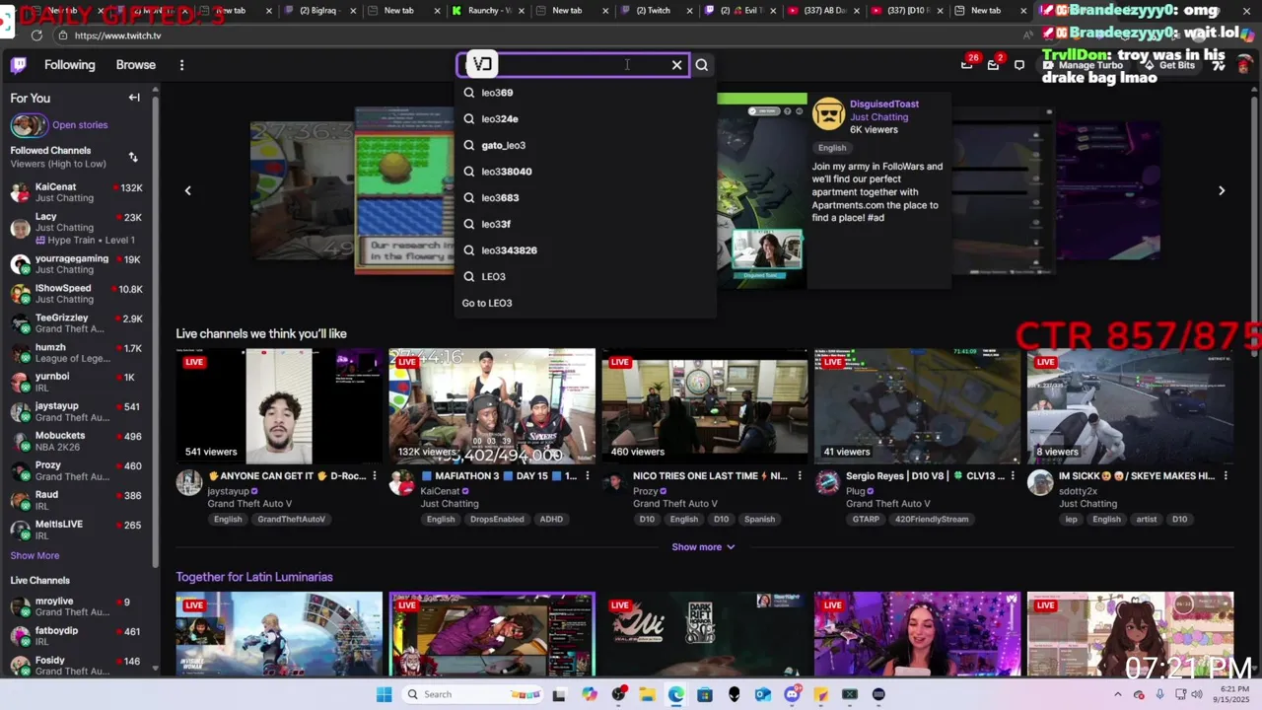Select leo369 search suggestion
The image size is (1262, 710).
coord(586,93)
